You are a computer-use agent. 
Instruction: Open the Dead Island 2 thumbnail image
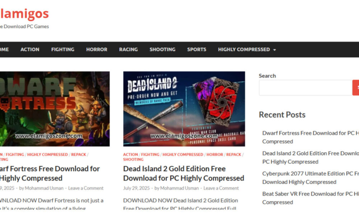coord(184,109)
